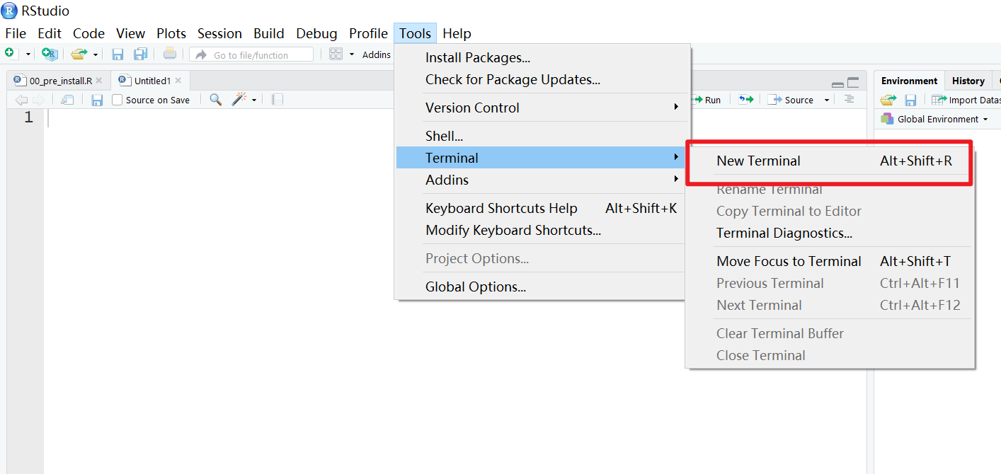Open an existing file folder icon
The width and height of the screenshot is (1001, 474).
(79, 54)
